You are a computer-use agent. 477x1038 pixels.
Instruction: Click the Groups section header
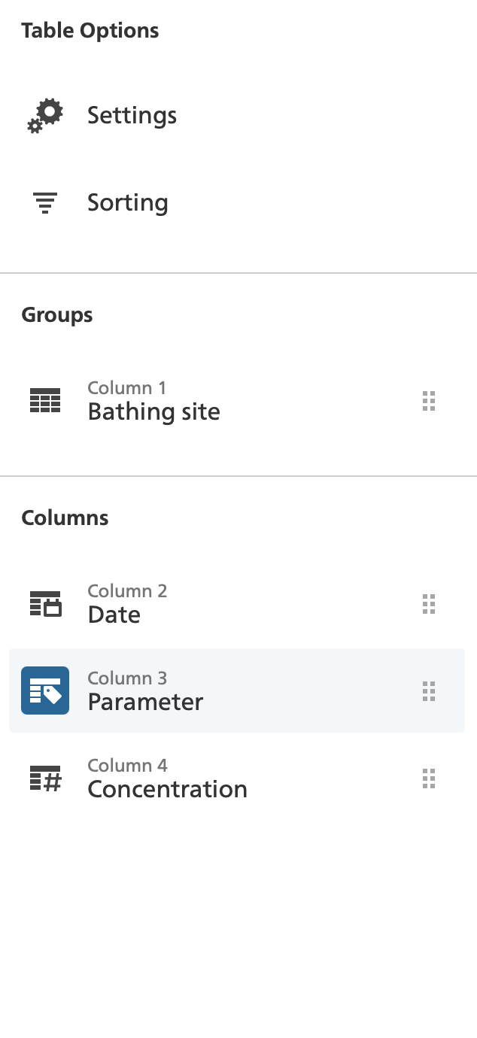pyautogui.click(x=56, y=314)
